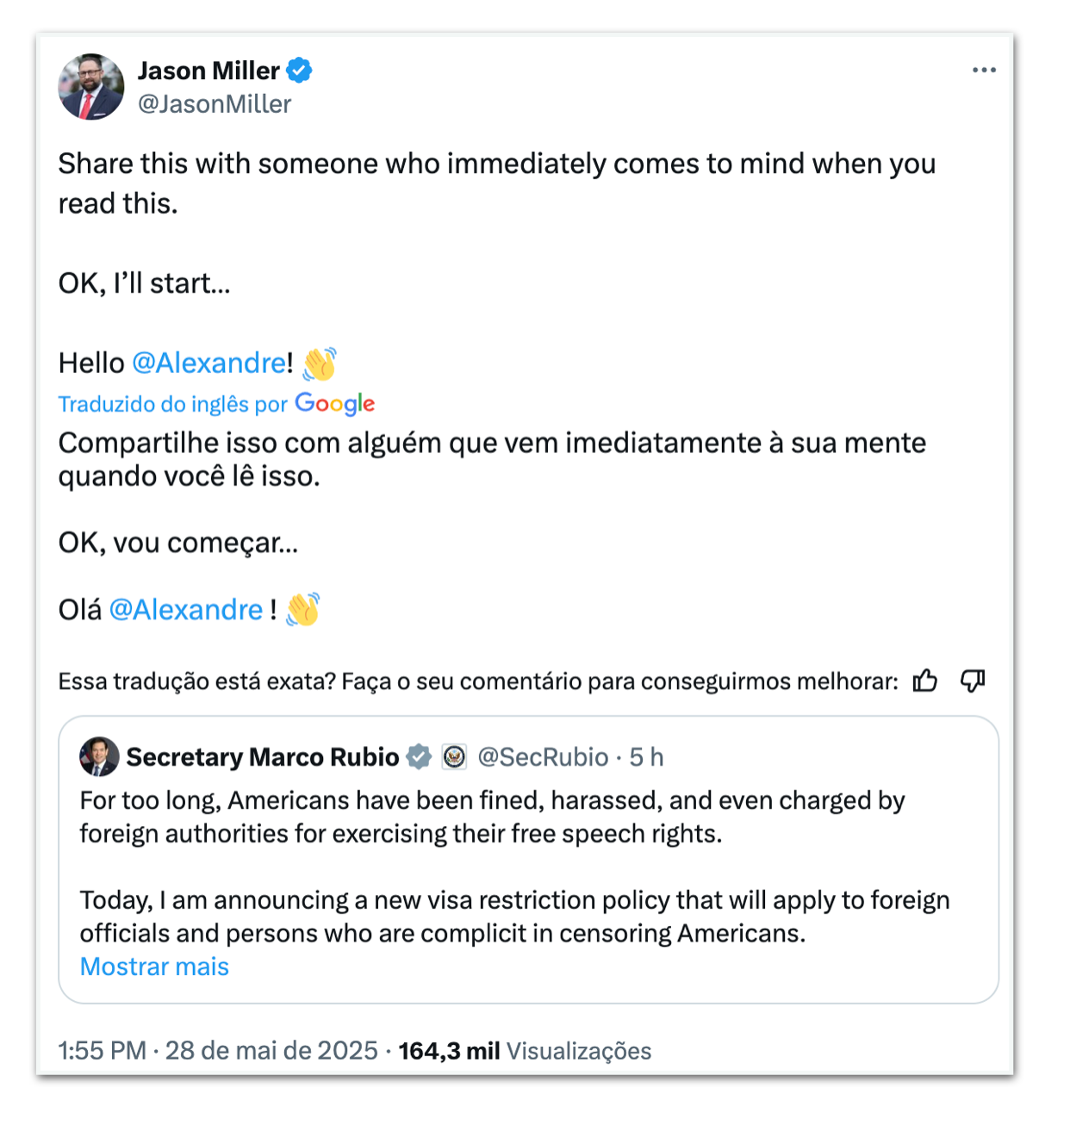This screenshot has width=1070, height=1125.
Task: Click the 164,3 mil Visualizações count
Action: coord(525,1051)
